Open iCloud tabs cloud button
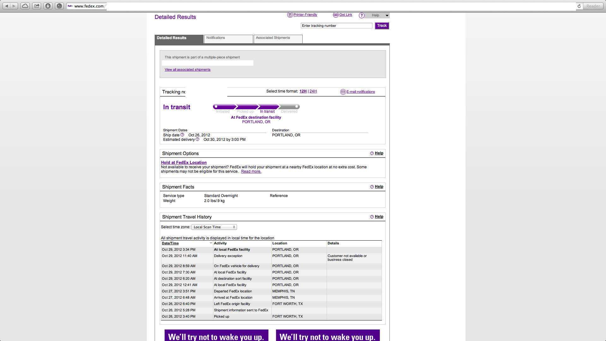The image size is (606, 341). pyautogui.click(x=25, y=6)
